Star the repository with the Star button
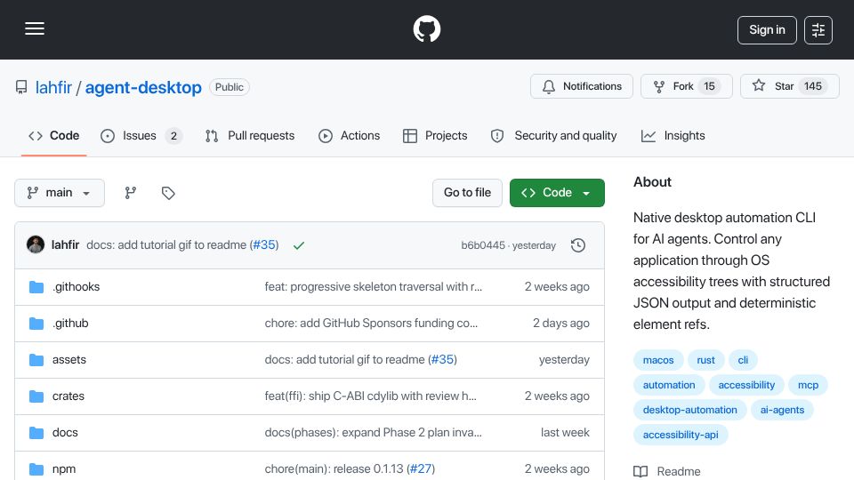Screen dimensions: 854x480 pos(790,86)
